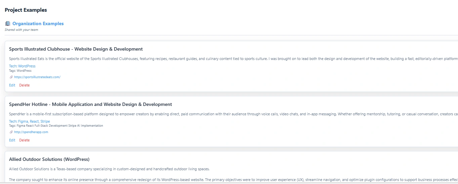The image size is (458, 184).
Task: Visit the spendherapp.com project link
Action: coord(31,132)
